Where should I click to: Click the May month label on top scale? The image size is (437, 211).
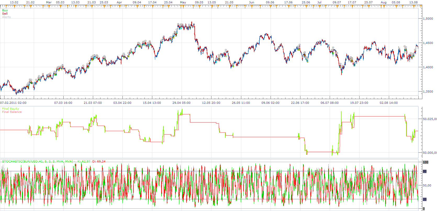(x=183, y=2)
